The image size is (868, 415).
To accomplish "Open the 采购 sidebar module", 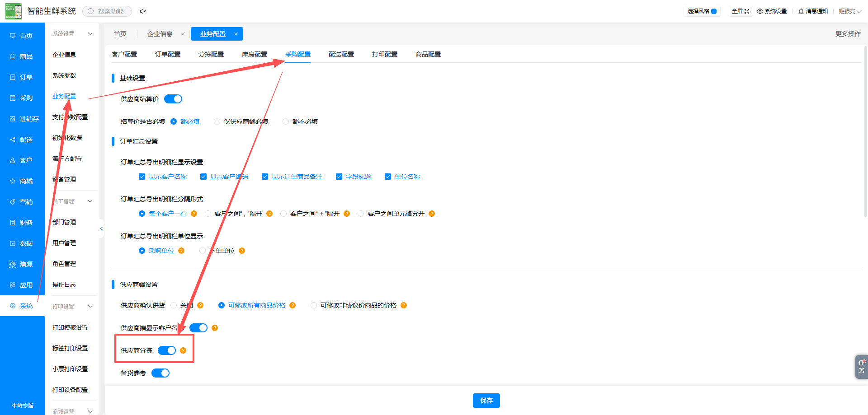I will click(x=22, y=98).
